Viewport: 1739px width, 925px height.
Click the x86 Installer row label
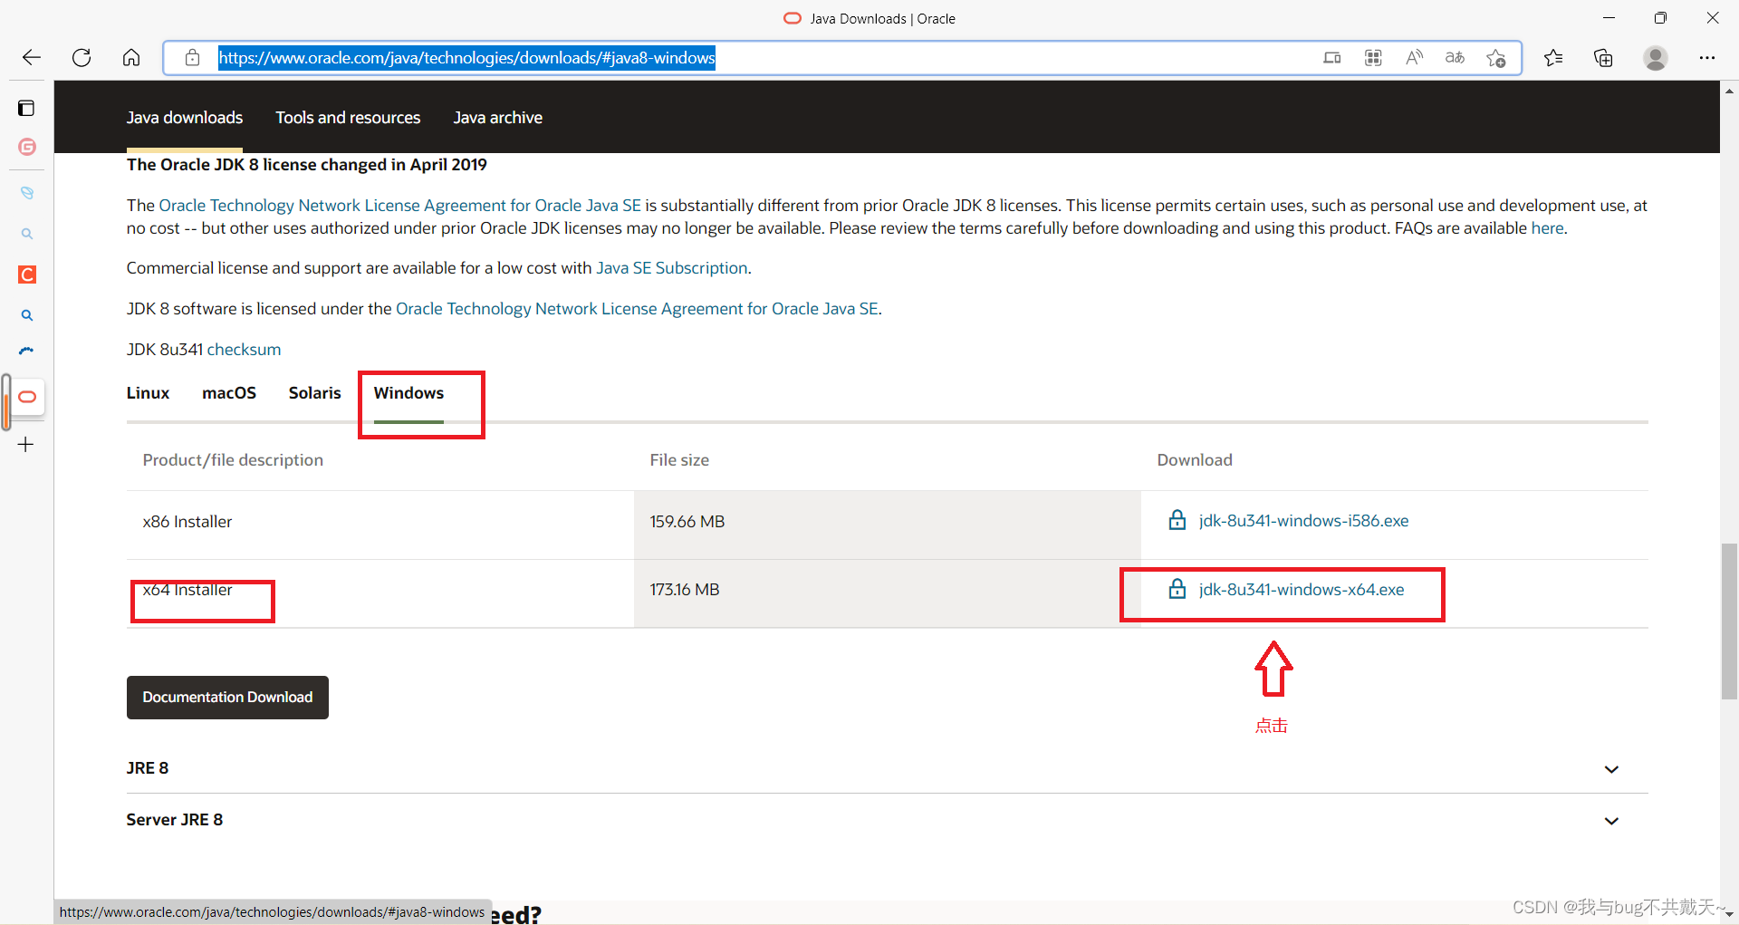click(x=187, y=522)
